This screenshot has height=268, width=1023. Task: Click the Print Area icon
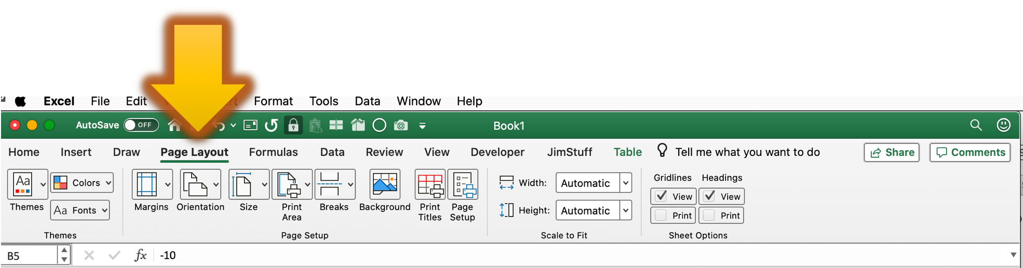[288, 184]
